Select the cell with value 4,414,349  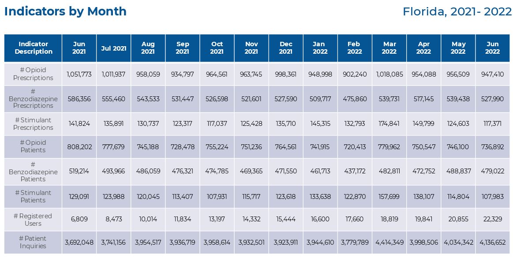point(389,242)
